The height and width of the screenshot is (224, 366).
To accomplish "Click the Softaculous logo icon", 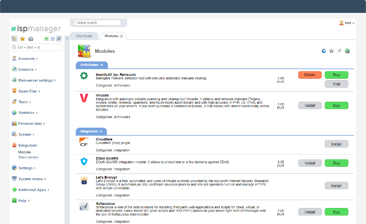I will pos(84,206).
